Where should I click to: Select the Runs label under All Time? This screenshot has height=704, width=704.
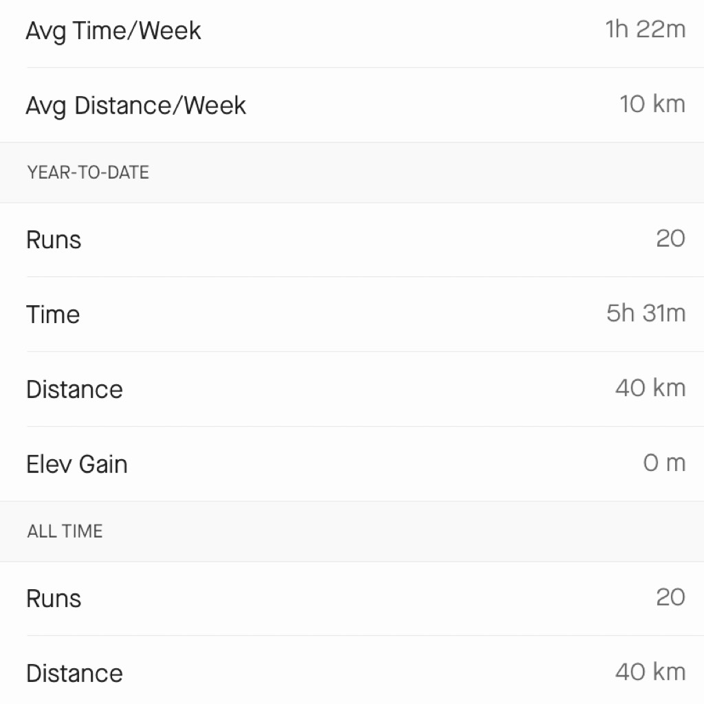tap(54, 599)
